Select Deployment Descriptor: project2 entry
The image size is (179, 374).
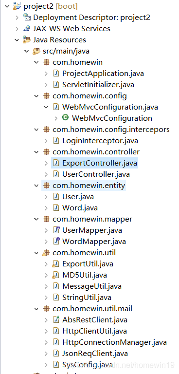coord(91,18)
